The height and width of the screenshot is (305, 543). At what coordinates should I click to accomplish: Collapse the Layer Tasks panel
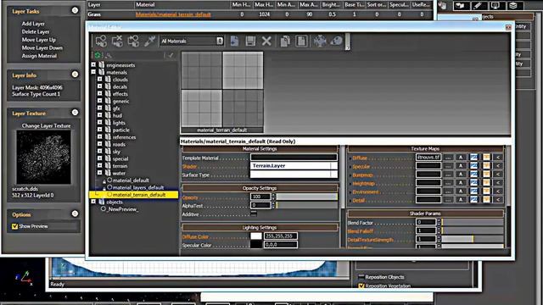tap(75, 10)
